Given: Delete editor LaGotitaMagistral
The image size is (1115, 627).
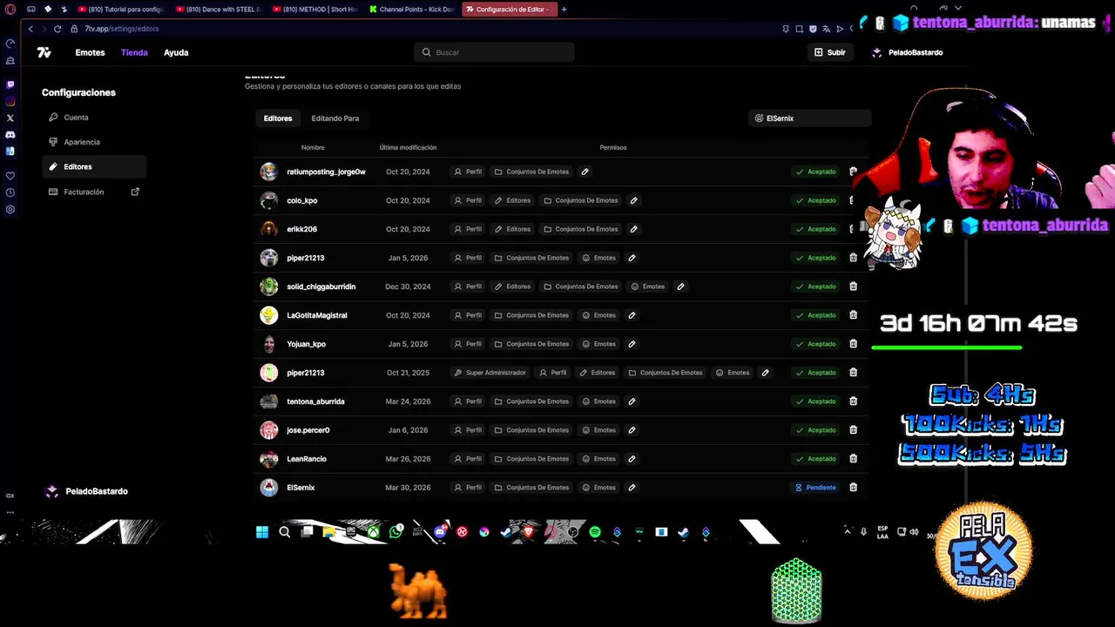Looking at the screenshot, I should pyautogui.click(x=853, y=315).
